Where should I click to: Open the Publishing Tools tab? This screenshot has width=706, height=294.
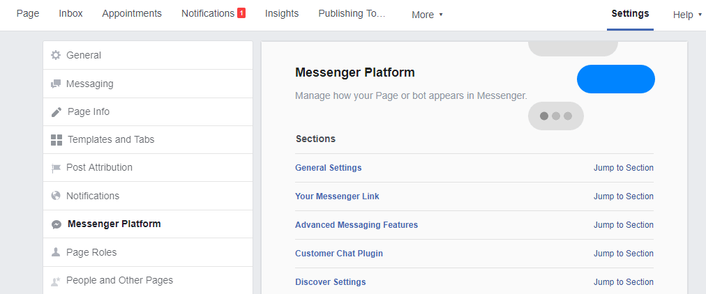[x=352, y=13]
